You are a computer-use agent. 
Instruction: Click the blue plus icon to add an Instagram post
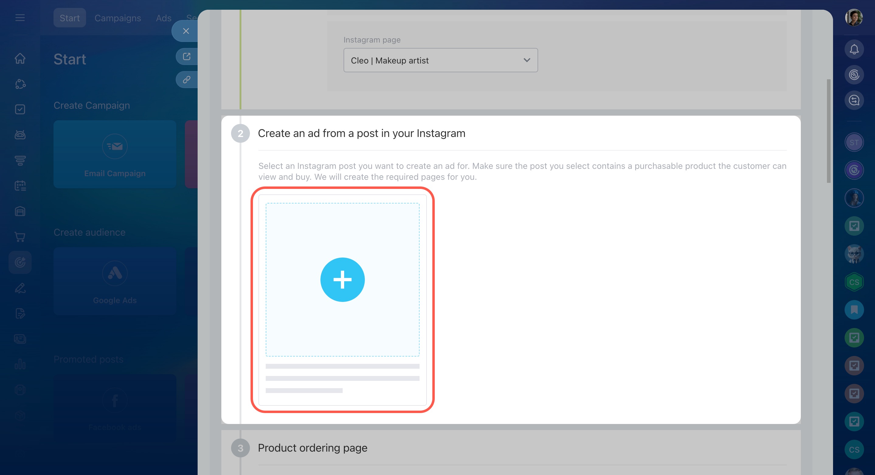pyautogui.click(x=342, y=280)
